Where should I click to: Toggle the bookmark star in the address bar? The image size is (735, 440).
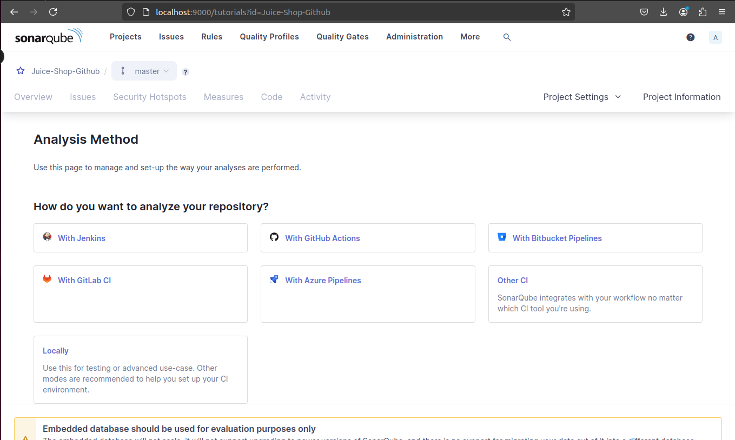click(566, 11)
